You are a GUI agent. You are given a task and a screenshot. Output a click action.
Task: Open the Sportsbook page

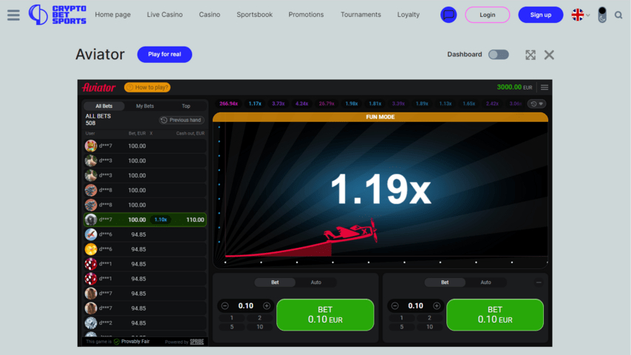coord(254,15)
